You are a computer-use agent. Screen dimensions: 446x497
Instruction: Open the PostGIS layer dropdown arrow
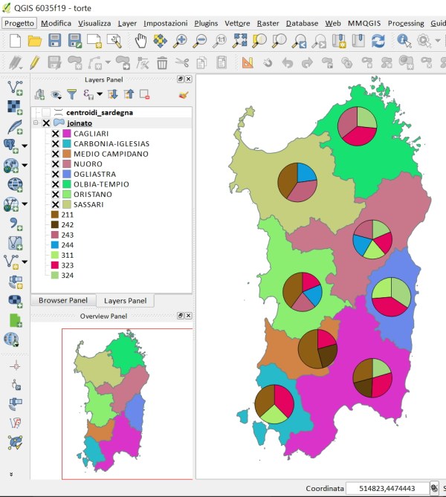tap(25, 144)
